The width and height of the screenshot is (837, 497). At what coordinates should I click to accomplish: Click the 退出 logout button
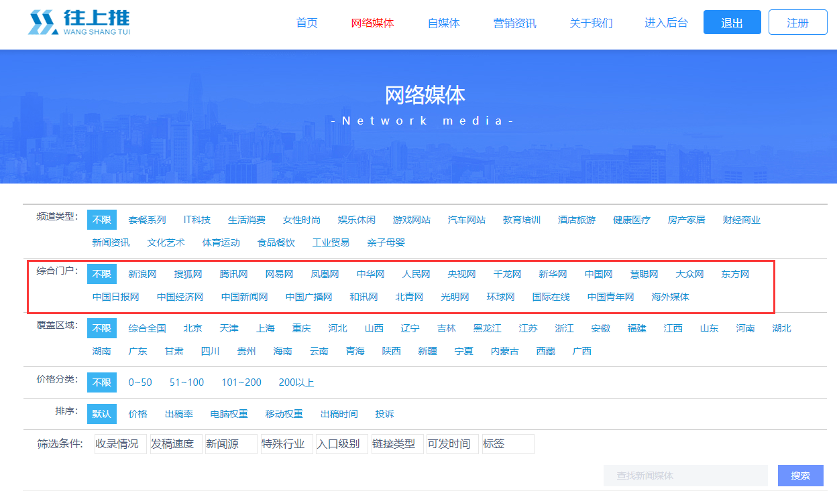pyautogui.click(x=732, y=23)
